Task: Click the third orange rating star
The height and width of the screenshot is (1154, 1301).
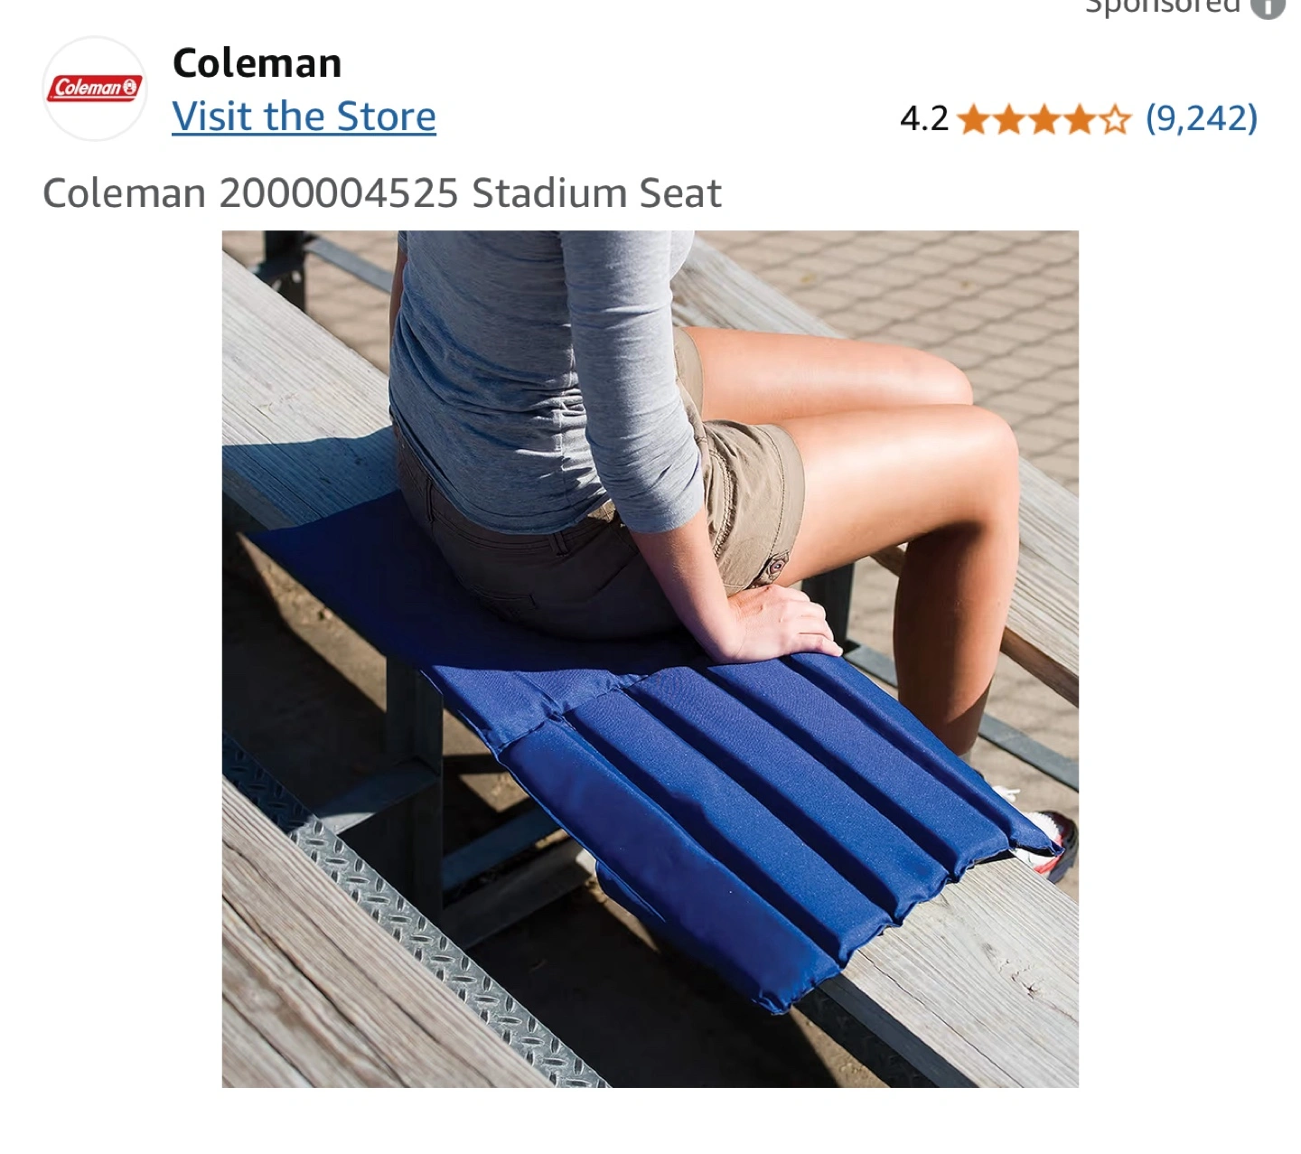Action: 1044,119
